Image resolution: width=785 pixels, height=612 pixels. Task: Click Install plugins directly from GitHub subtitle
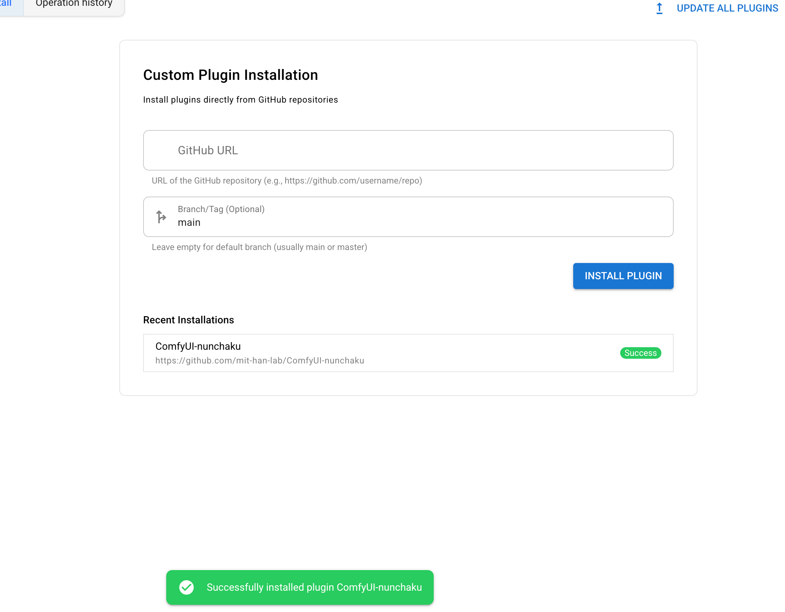240,100
